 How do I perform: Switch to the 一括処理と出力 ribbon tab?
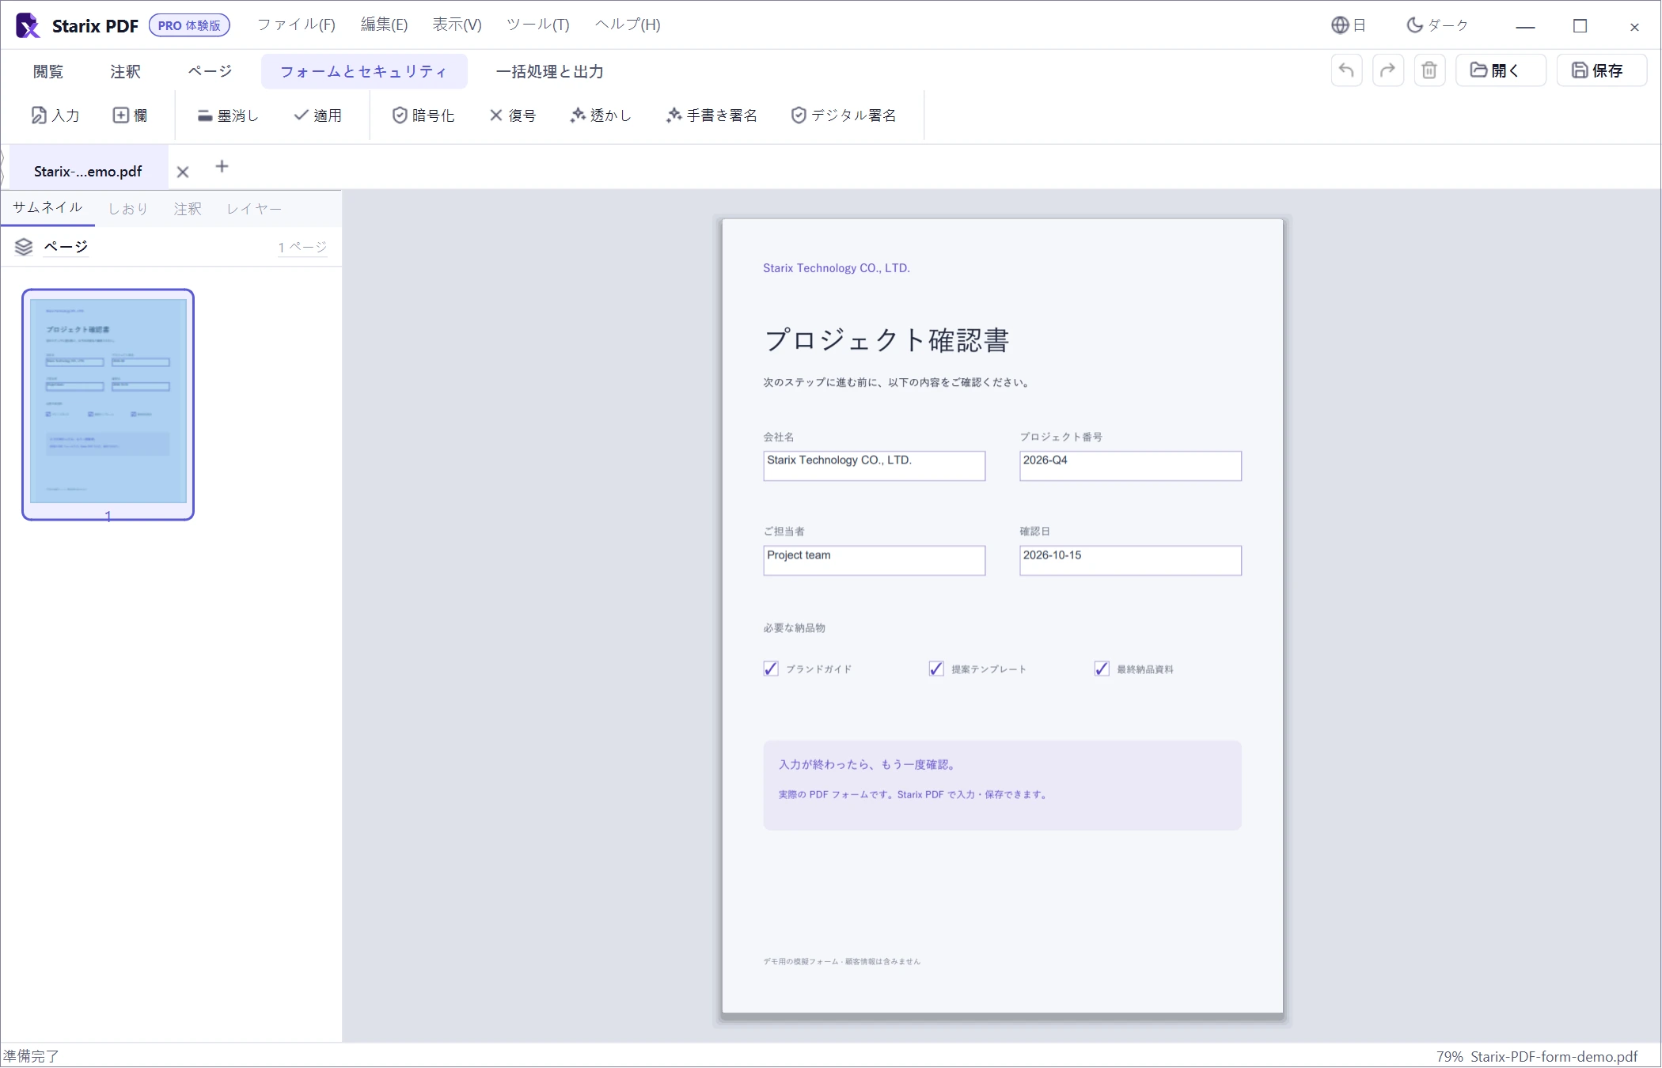coord(549,71)
